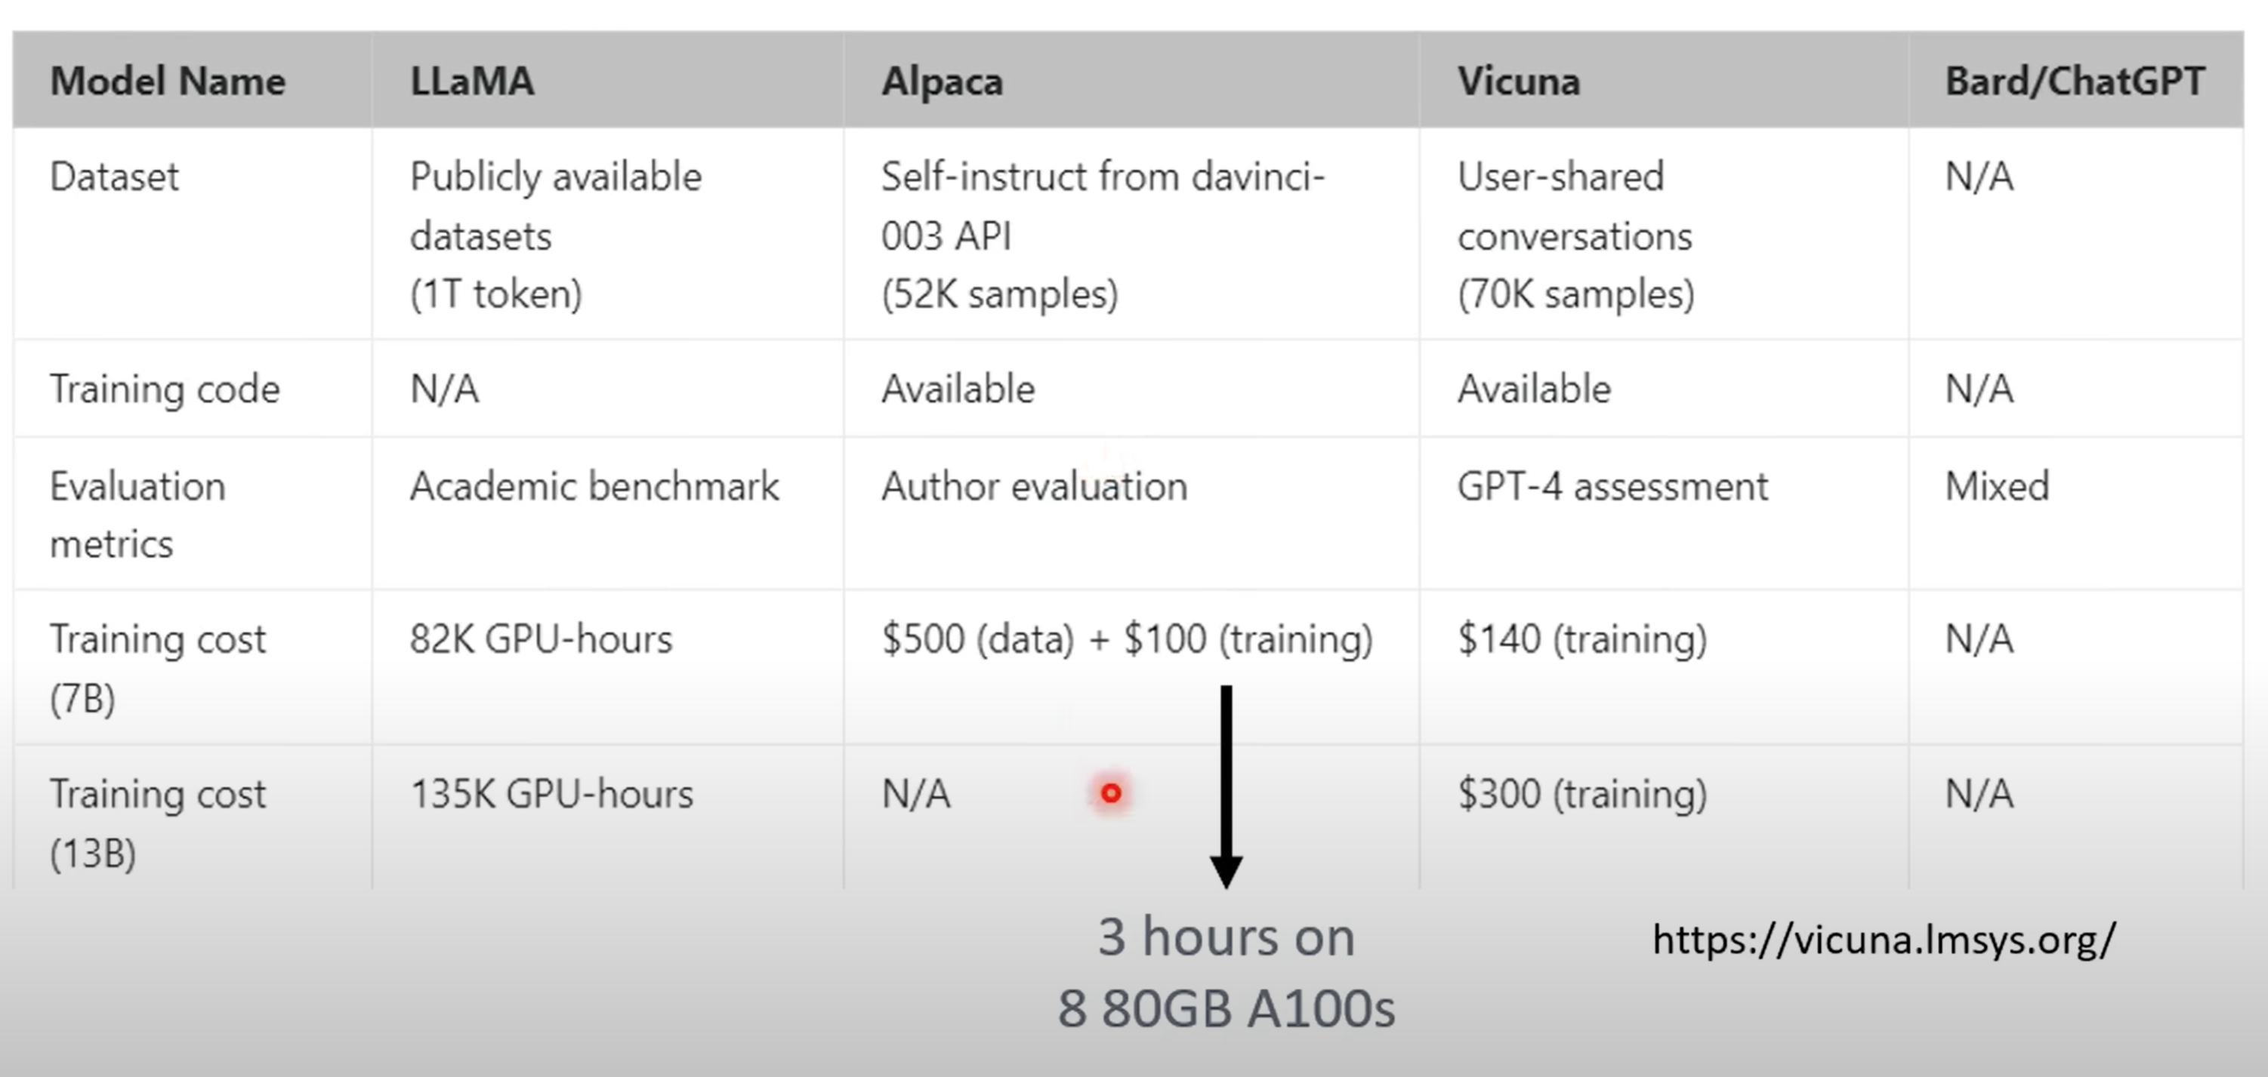
Task: Select the "GPT-4 assessment" cell
Action: click(1612, 487)
